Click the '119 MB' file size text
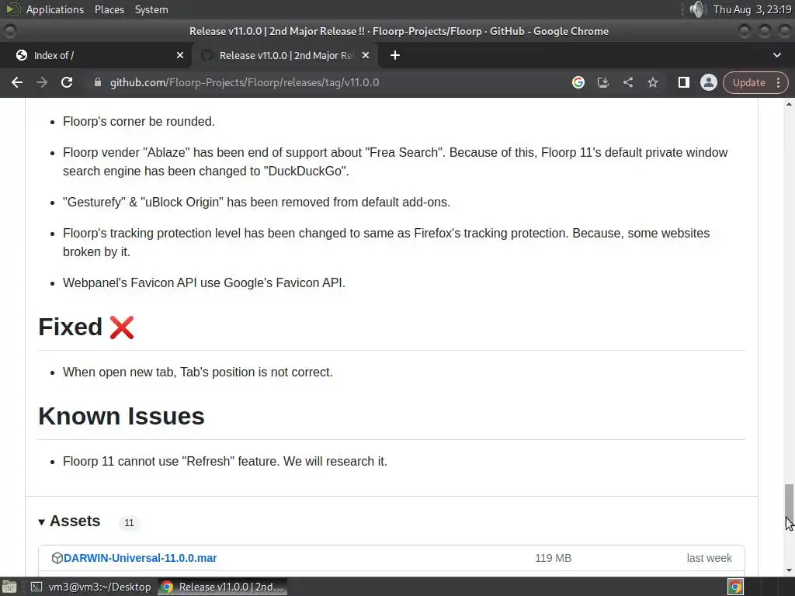Image resolution: width=795 pixels, height=596 pixels. 553,558
